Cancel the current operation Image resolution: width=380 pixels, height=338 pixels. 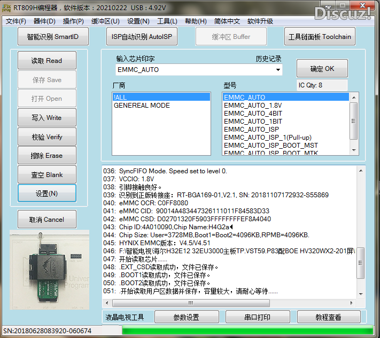46,220
